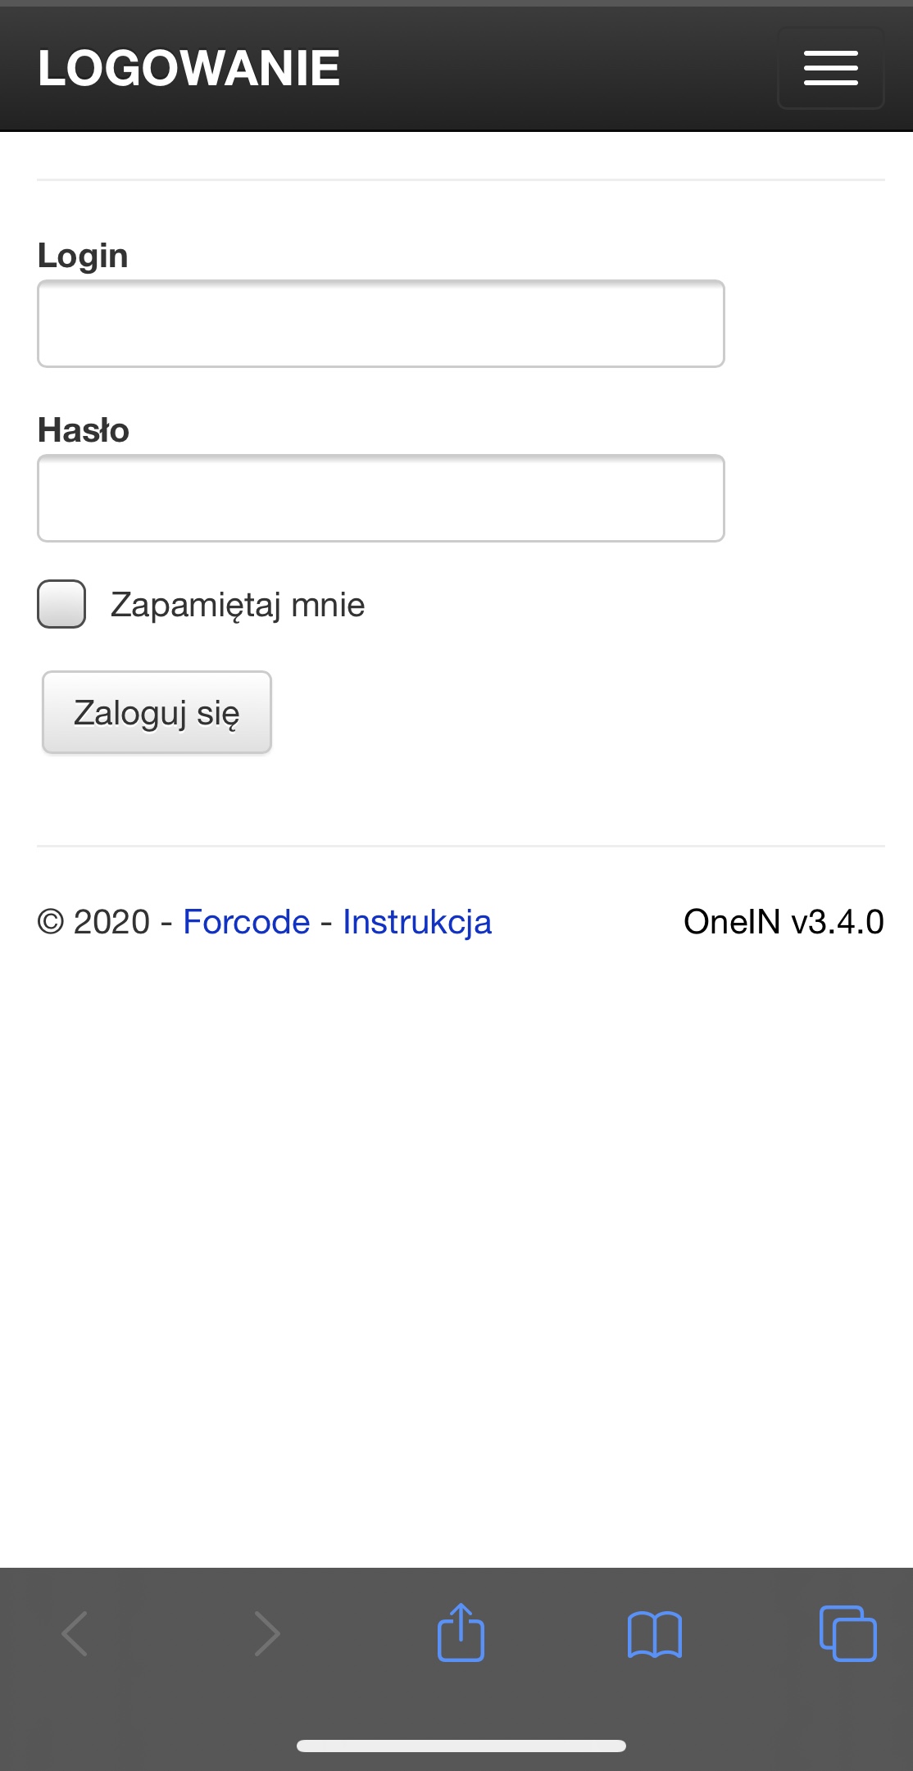The image size is (913, 1771).
Task: Click the Hasło field label
Action: pyautogui.click(x=84, y=430)
